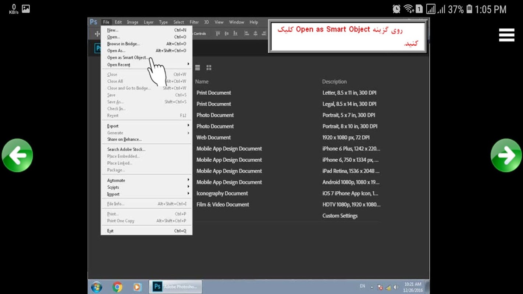Image resolution: width=523 pixels, height=294 pixels.
Task: Open the Edit menu
Action: click(x=118, y=22)
